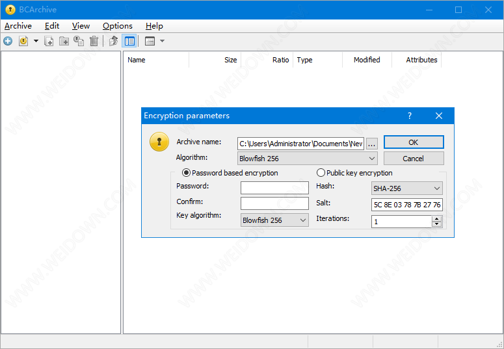Click the Size column header
The height and width of the screenshot is (349, 504).
[215, 60]
